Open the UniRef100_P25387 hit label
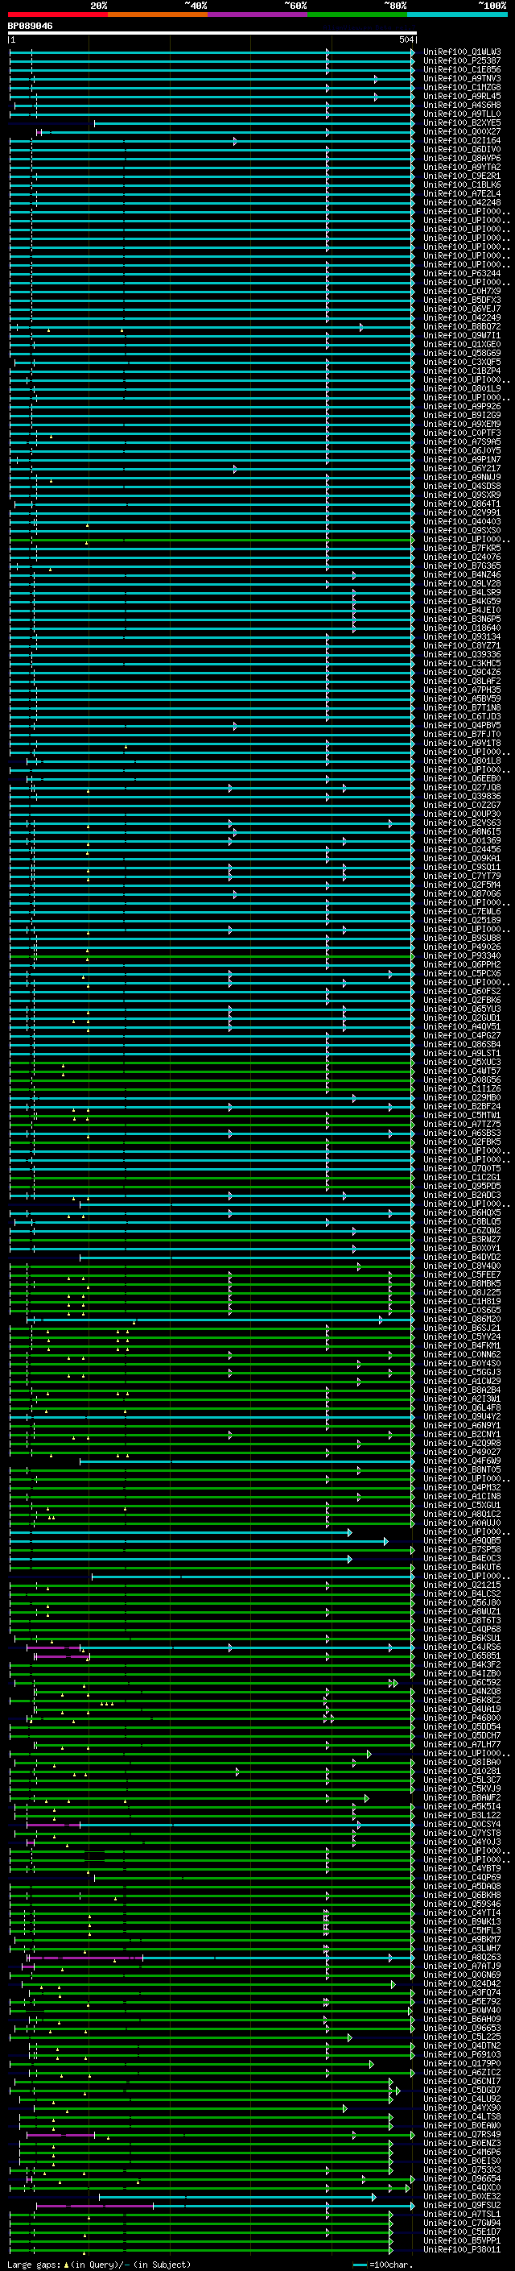This screenshot has height=2271, width=515. [462, 61]
